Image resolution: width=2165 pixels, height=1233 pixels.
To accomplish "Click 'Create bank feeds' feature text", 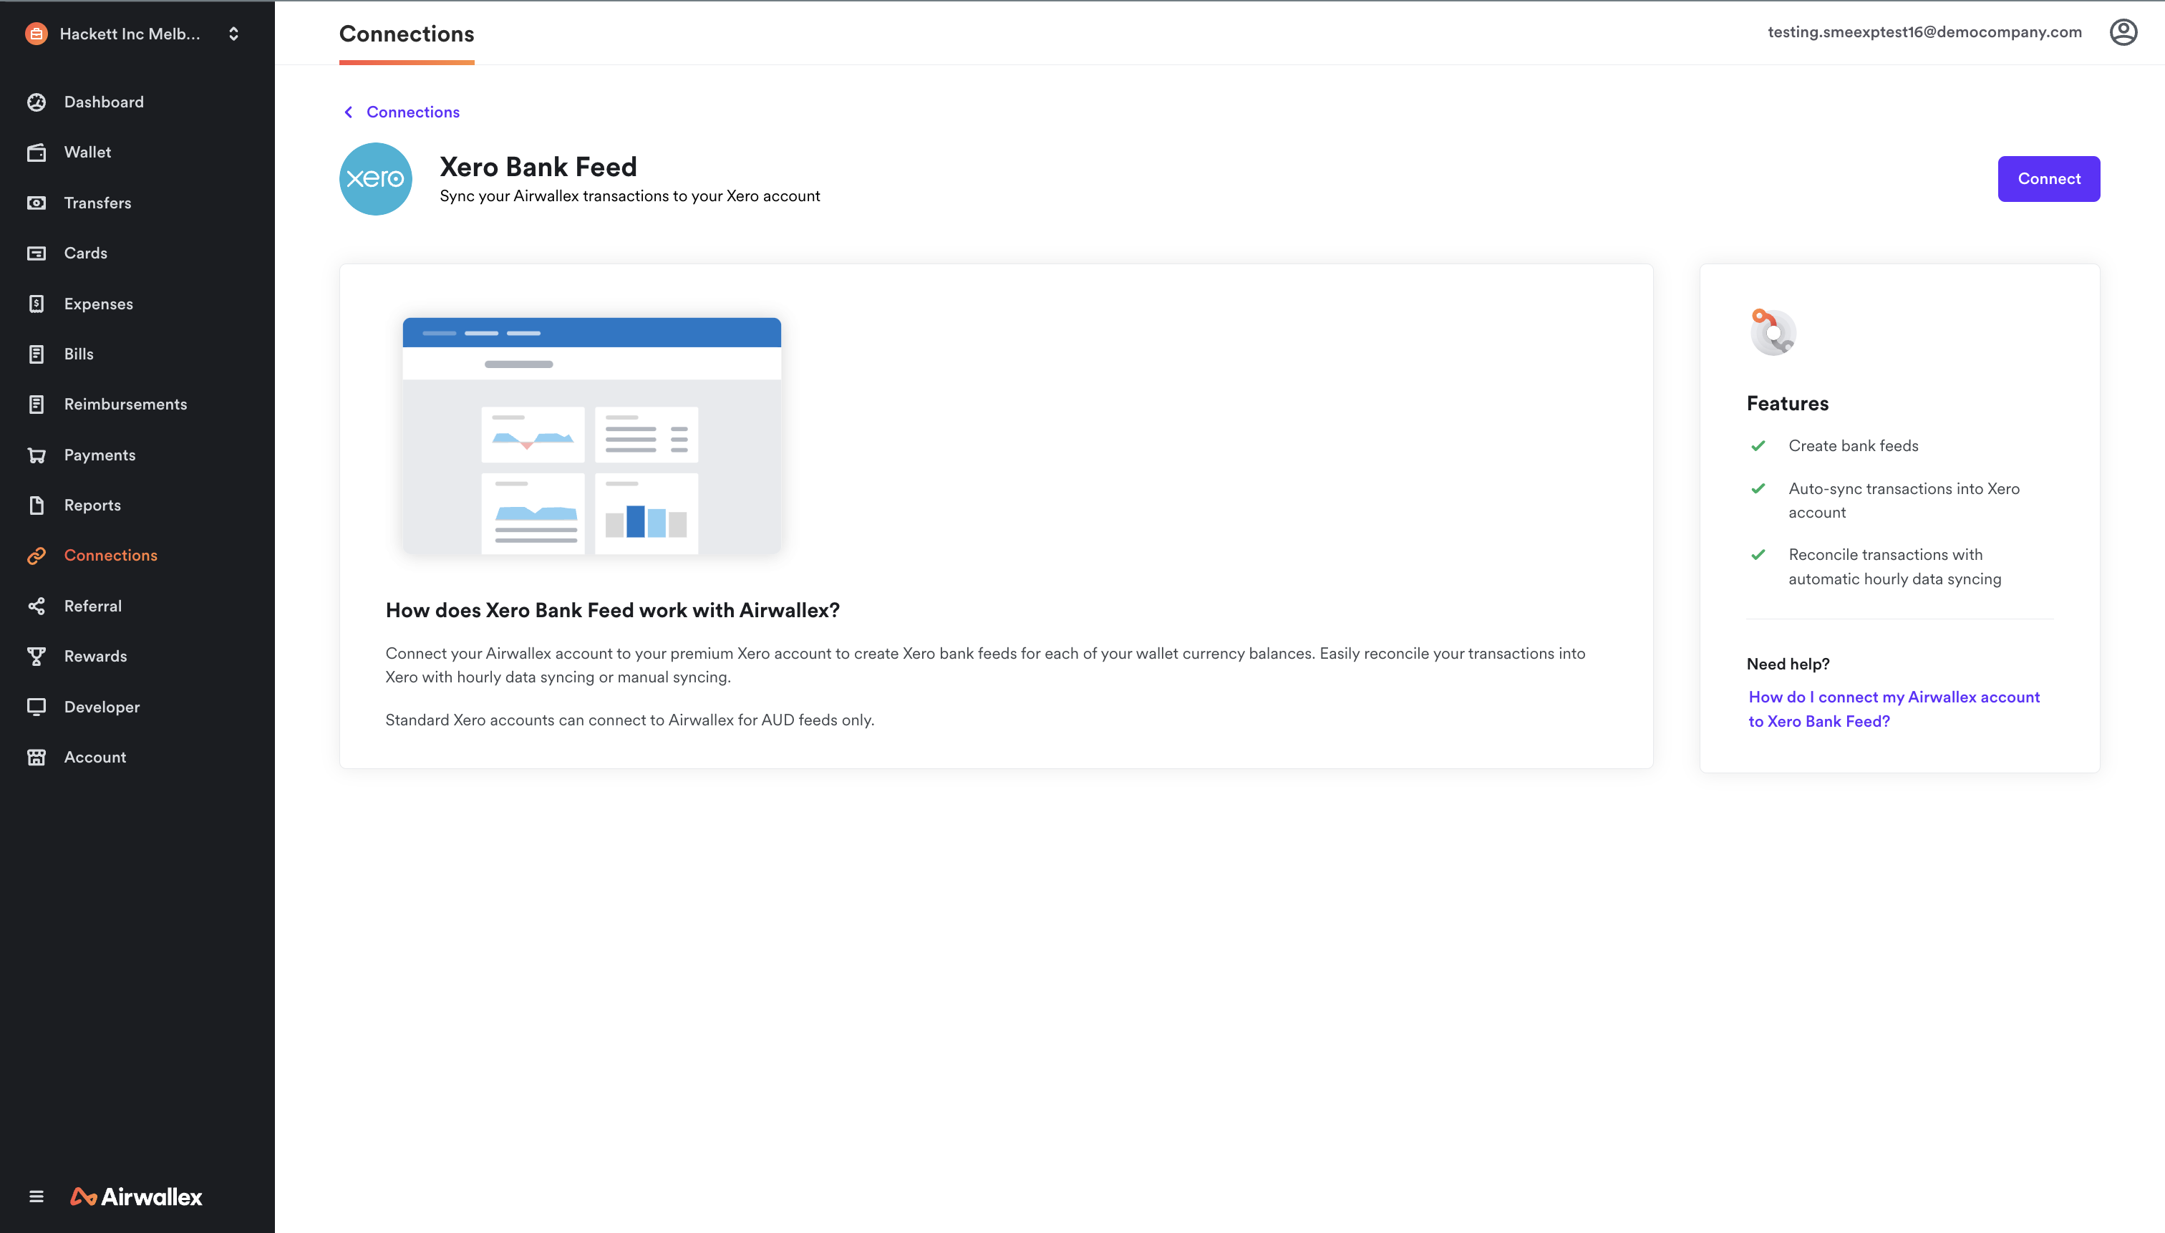I will tap(1853, 446).
